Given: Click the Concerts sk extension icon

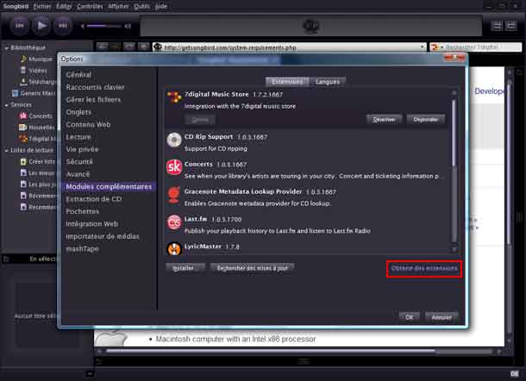Looking at the screenshot, I should click(x=174, y=167).
